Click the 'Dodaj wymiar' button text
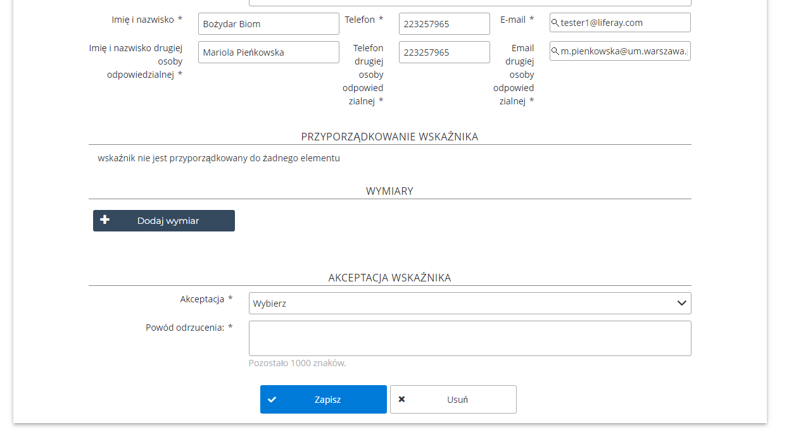Viewport: 789px width, 437px height. (x=168, y=221)
